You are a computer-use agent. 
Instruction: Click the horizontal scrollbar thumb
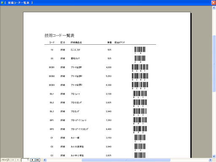[x=126, y=160]
